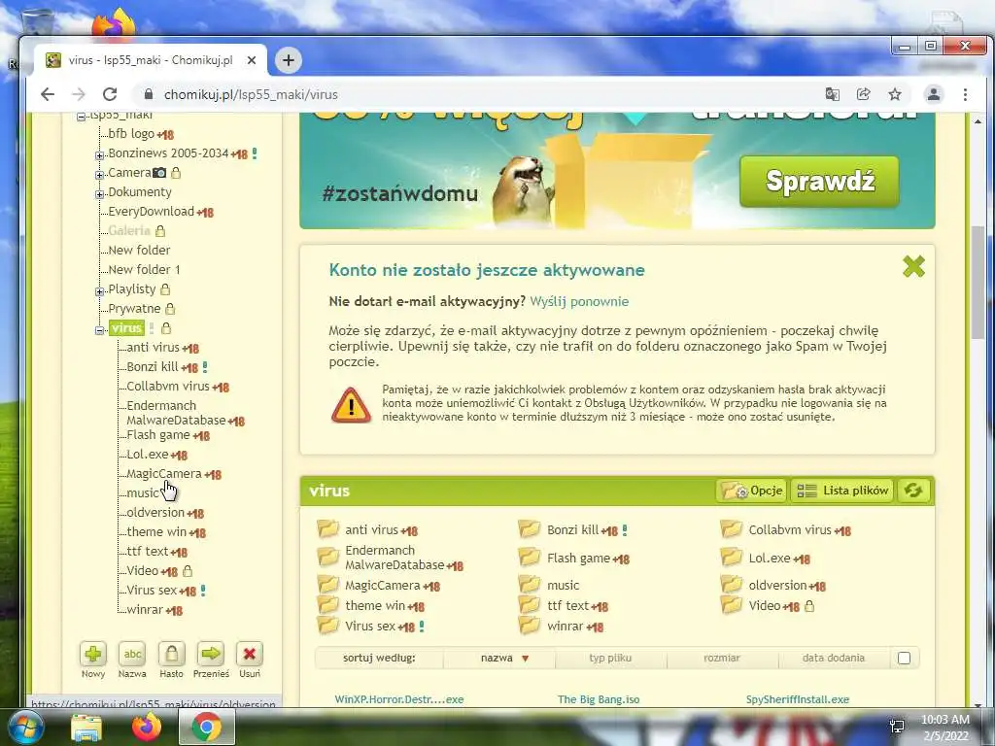The width and height of the screenshot is (995, 746).
Task: Close the virus - lsp55_maki tab
Action: [252, 60]
